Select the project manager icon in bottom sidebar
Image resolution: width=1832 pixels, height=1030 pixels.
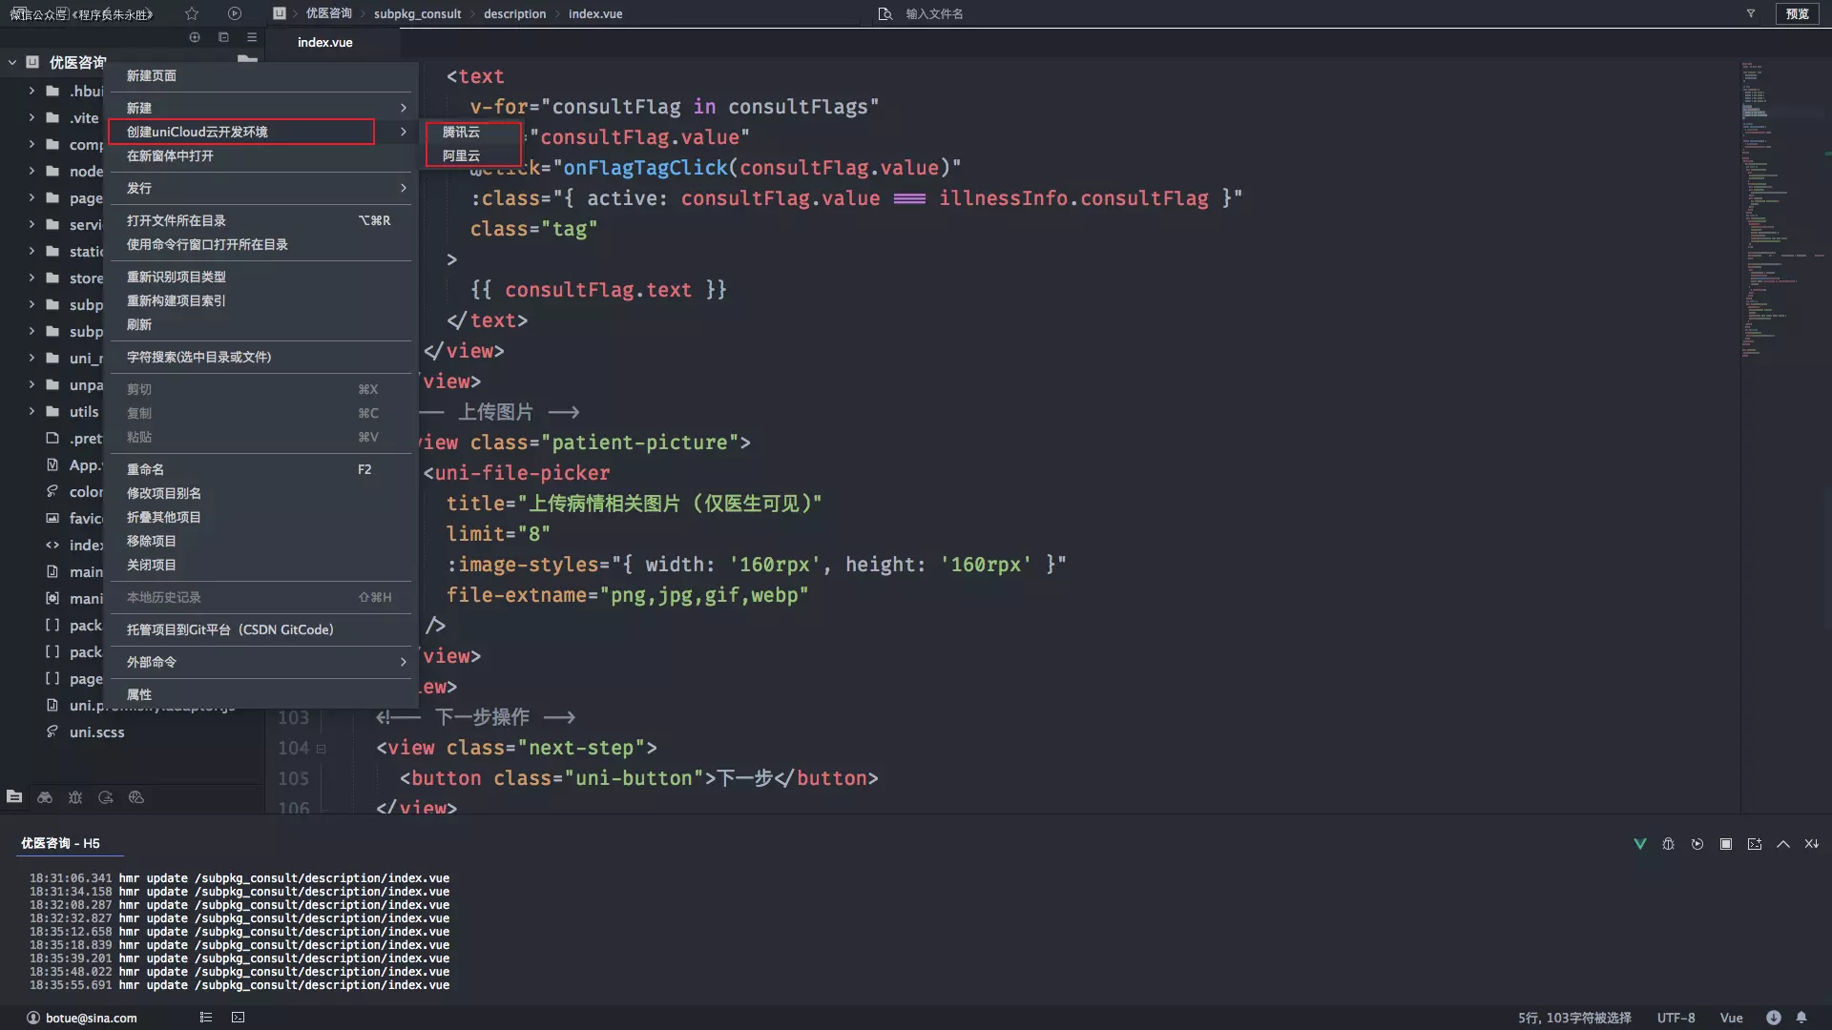(14, 797)
